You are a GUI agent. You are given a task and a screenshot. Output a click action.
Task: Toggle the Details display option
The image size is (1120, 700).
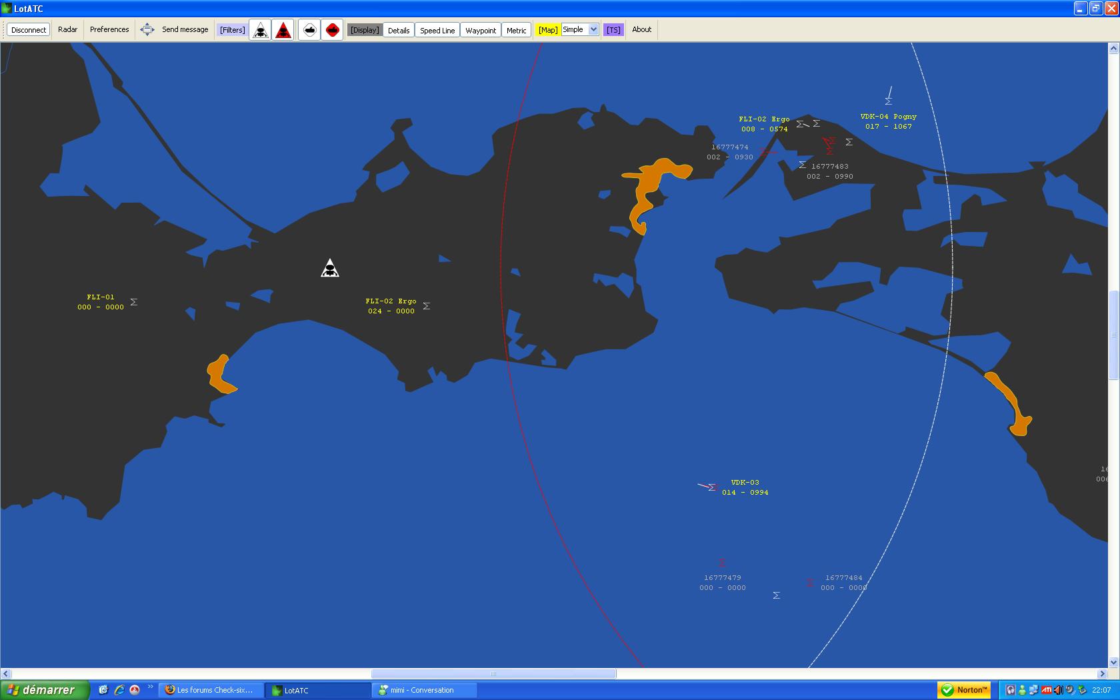[399, 30]
